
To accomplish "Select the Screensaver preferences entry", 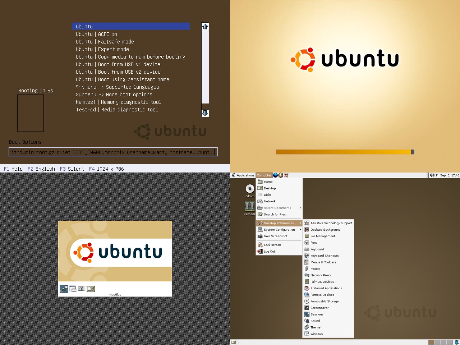I will 319,308.
